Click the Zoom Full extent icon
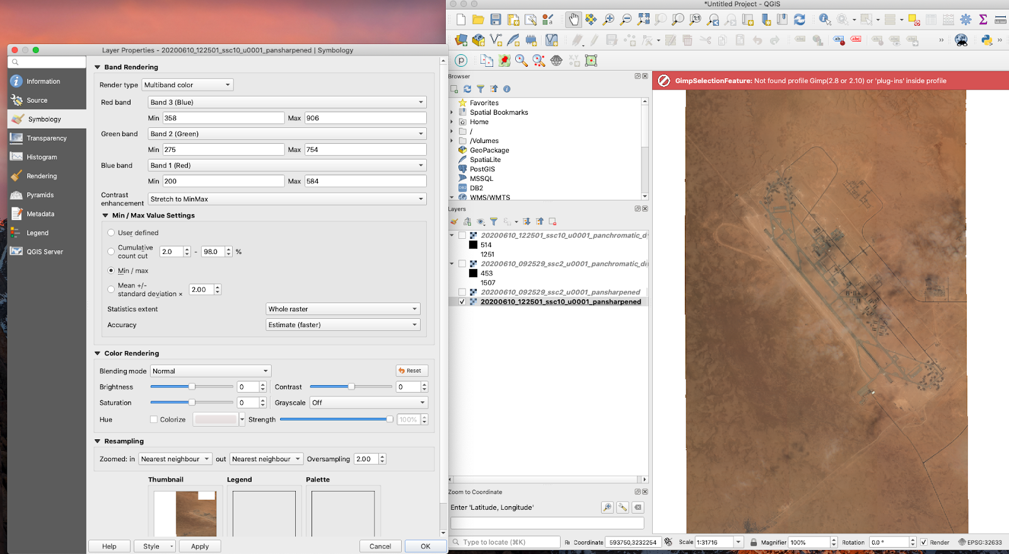1009x554 pixels. (x=643, y=20)
